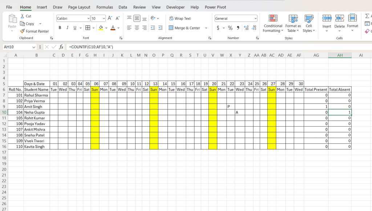Image resolution: width=372 pixels, height=211 pixels.
Task: Open the Number dialog launcher
Action: click(x=258, y=38)
